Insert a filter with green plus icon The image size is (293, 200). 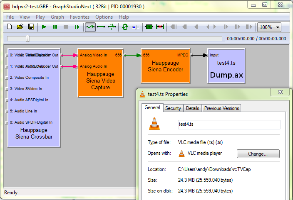[x=149, y=27]
